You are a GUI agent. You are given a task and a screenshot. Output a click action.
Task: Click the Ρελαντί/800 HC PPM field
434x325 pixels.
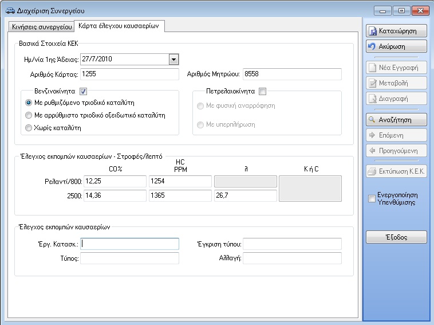180,181
